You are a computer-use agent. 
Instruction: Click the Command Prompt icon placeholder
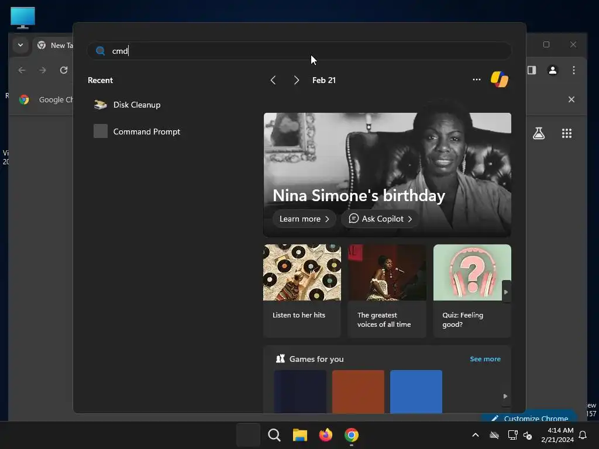[x=101, y=131]
